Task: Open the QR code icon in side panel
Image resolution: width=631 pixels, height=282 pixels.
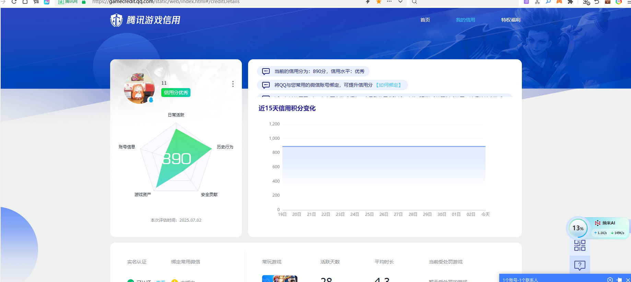Action: (x=580, y=245)
